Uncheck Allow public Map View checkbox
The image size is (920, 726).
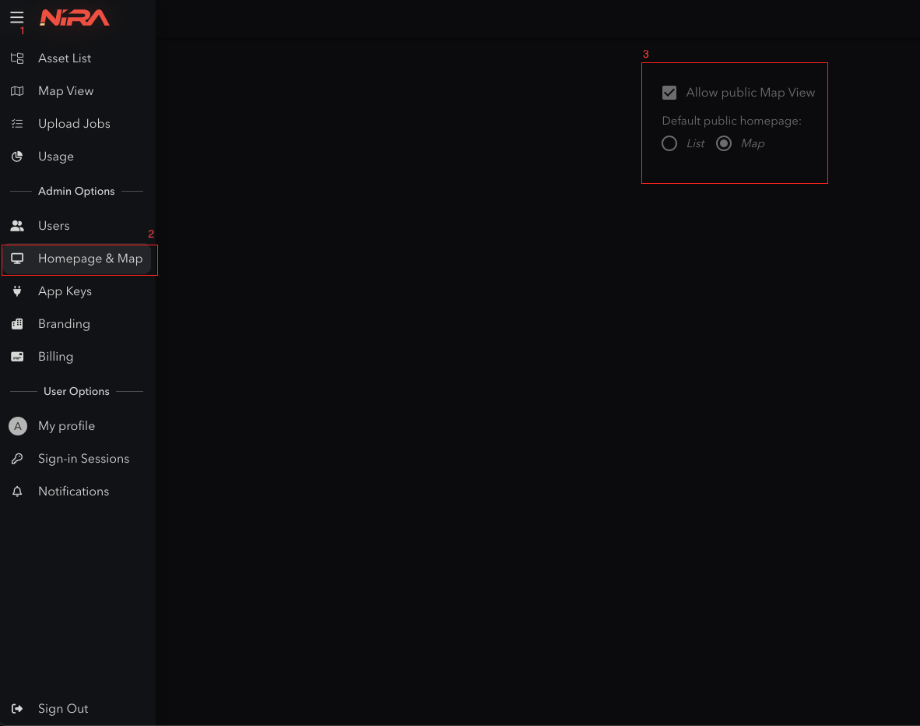tap(669, 93)
